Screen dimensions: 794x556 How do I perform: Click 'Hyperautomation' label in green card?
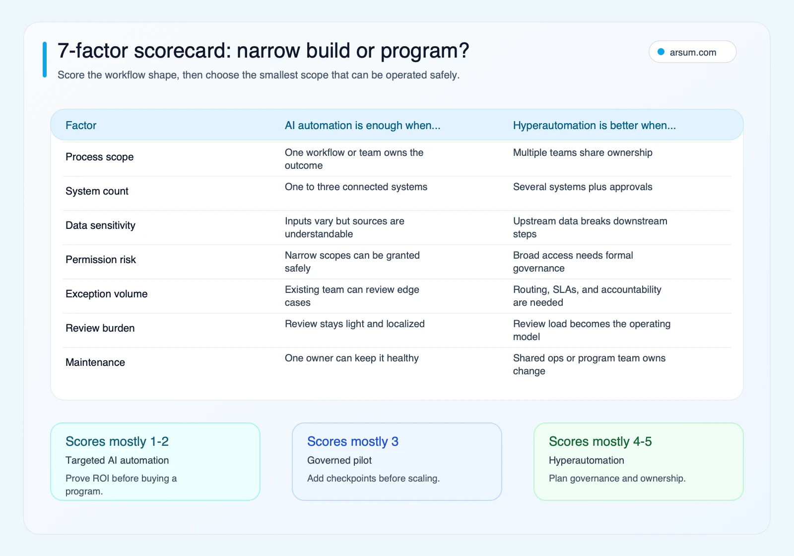[587, 460]
